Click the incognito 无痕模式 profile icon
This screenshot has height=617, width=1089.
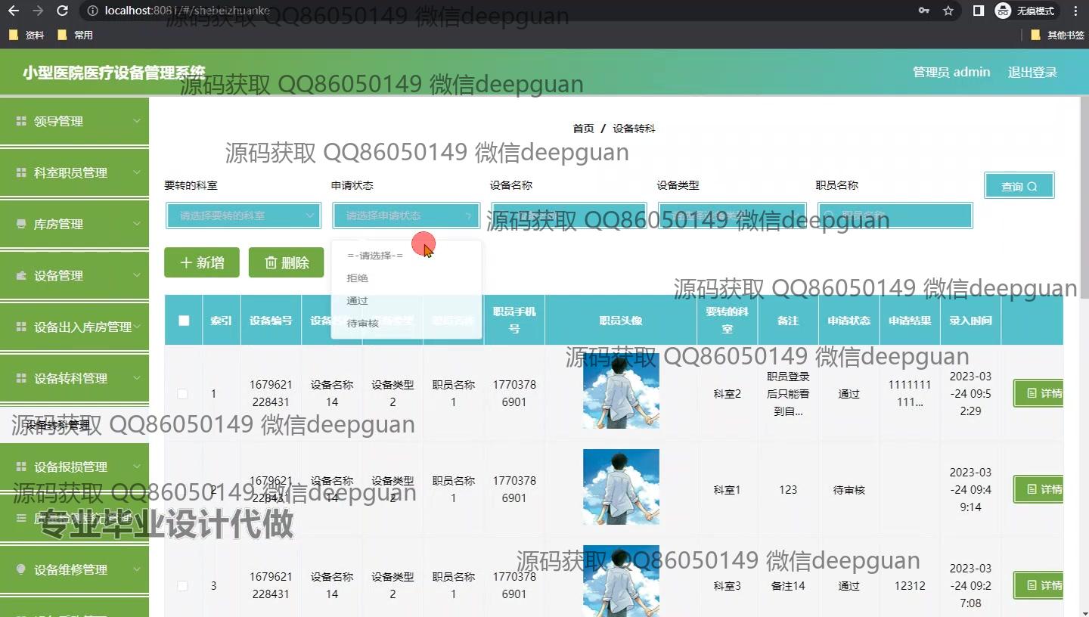pos(1025,11)
